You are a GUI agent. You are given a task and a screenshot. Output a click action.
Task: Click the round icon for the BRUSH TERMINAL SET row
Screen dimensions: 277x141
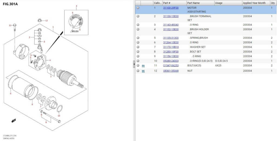pos(138,16)
